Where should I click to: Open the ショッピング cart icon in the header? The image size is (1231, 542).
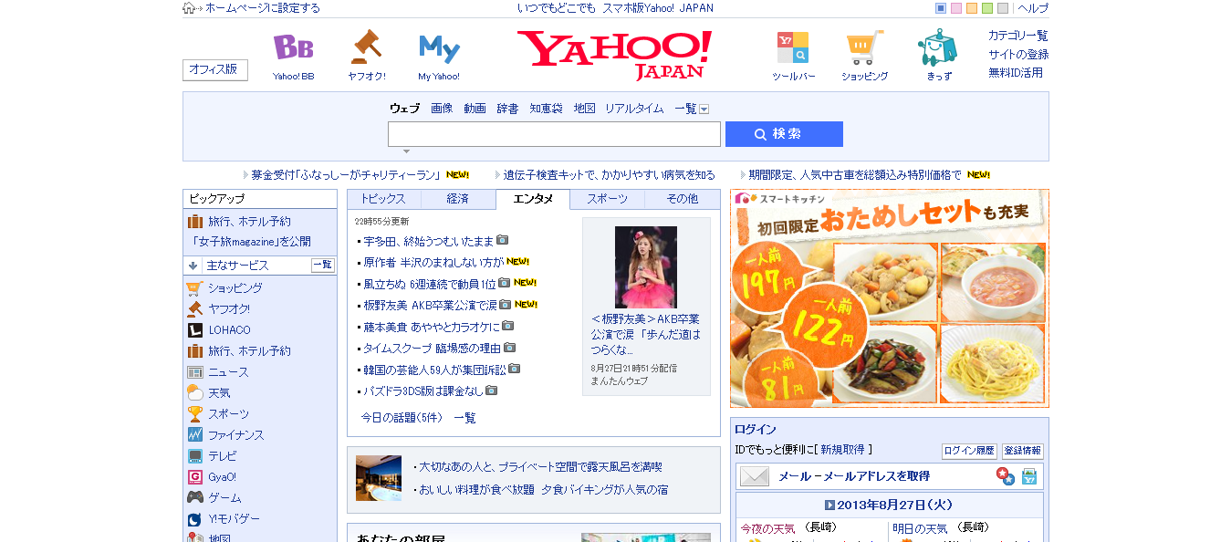[864, 47]
